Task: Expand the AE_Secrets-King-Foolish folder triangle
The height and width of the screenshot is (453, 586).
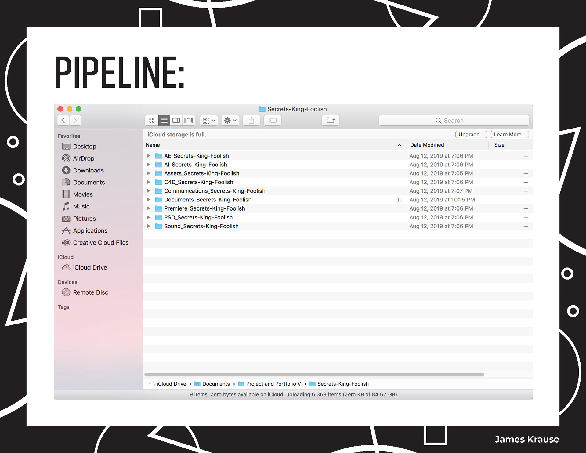Action: [148, 156]
